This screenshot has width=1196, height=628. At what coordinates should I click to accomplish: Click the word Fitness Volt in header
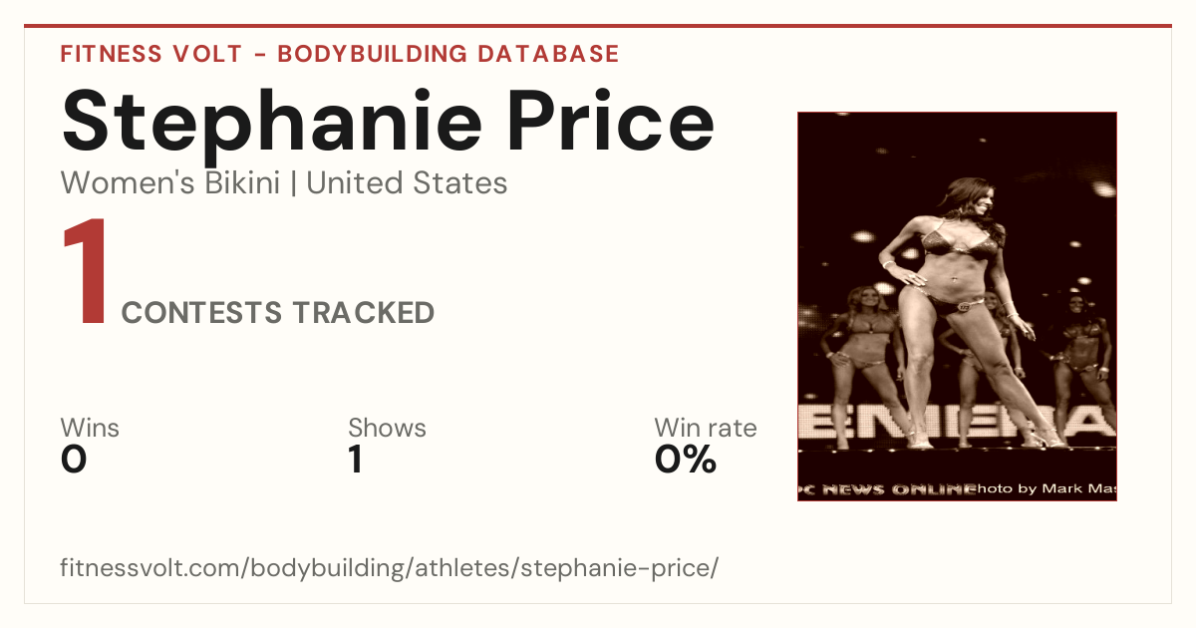tap(151, 54)
